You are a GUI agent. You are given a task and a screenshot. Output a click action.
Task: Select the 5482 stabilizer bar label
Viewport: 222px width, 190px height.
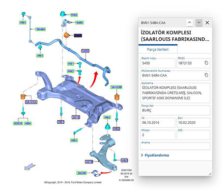[85, 51]
